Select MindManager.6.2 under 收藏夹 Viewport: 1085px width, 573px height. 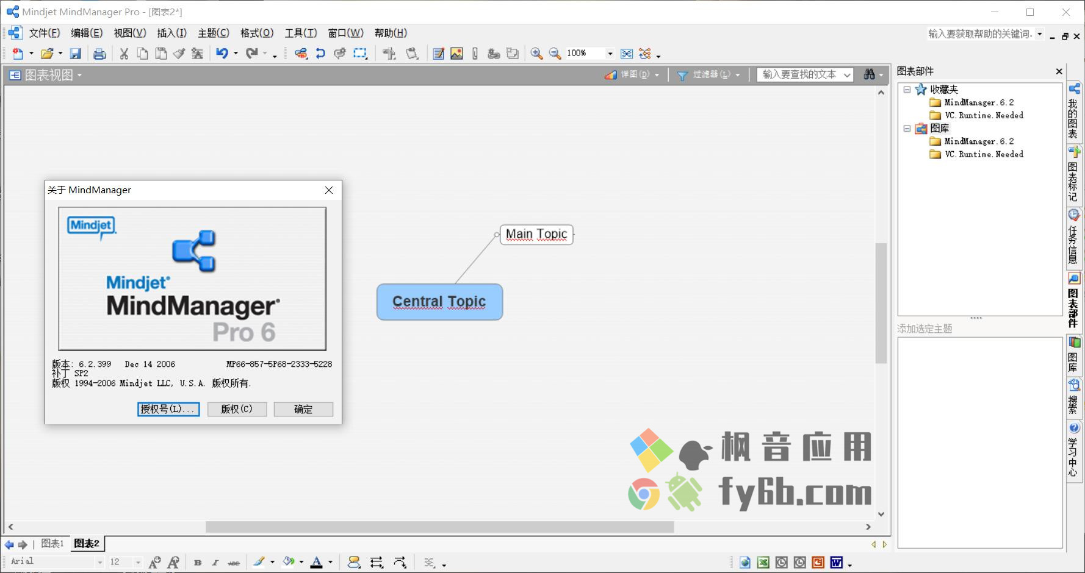979,102
